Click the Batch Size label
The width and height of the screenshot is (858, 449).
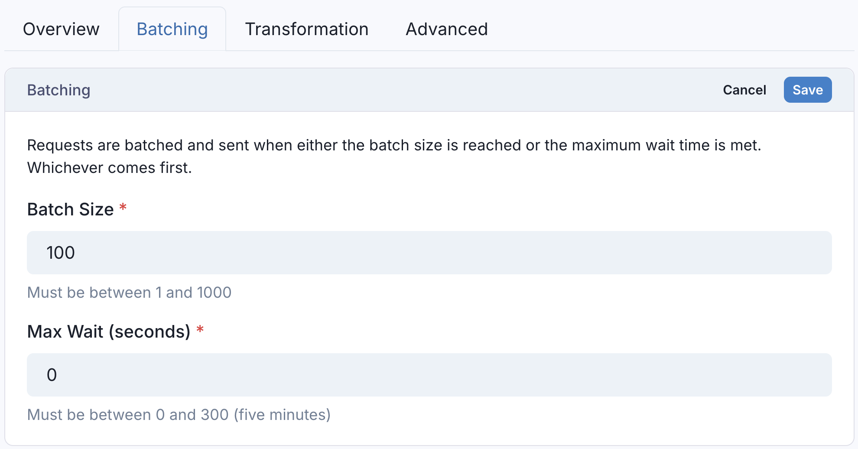point(70,209)
